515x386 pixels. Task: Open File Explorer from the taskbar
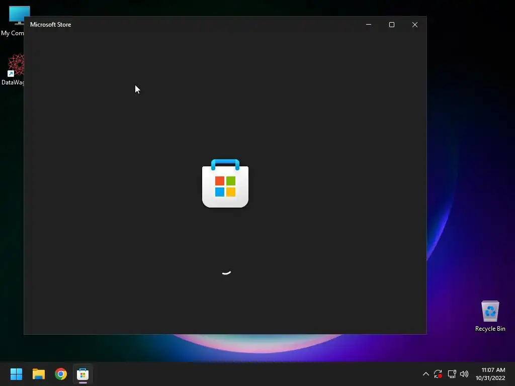pyautogui.click(x=38, y=374)
